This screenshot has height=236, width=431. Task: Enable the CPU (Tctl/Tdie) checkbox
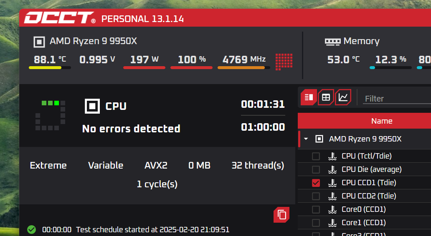click(x=316, y=156)
